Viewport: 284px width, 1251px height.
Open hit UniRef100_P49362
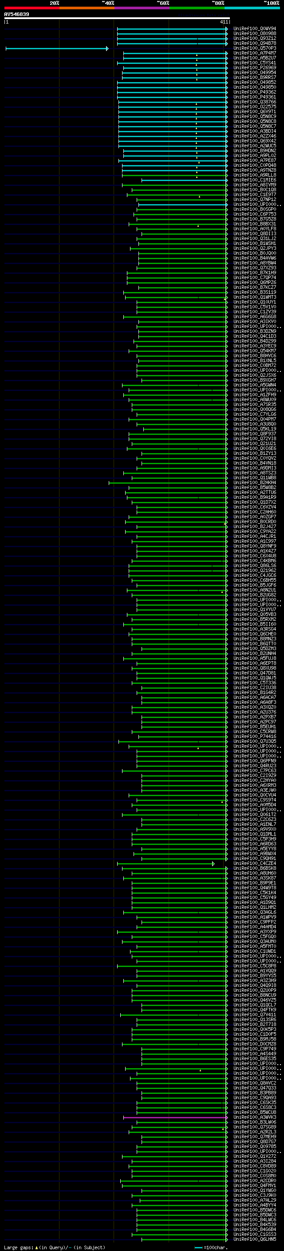(255, 92)
